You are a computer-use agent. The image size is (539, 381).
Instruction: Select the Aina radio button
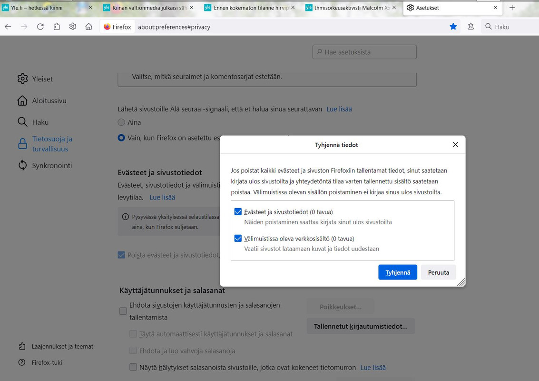(121, 122)
